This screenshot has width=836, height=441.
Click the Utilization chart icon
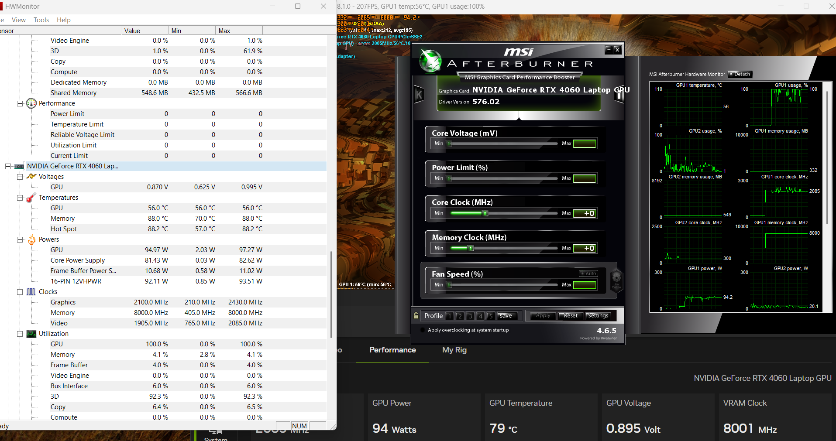coord(31,334)
